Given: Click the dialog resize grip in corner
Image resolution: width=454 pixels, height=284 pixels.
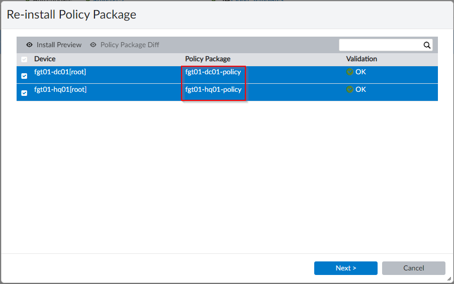Looking at the screenshot, I should pos(449,279).
